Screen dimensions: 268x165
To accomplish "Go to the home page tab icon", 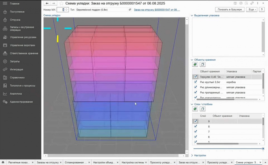I will 3,162.
